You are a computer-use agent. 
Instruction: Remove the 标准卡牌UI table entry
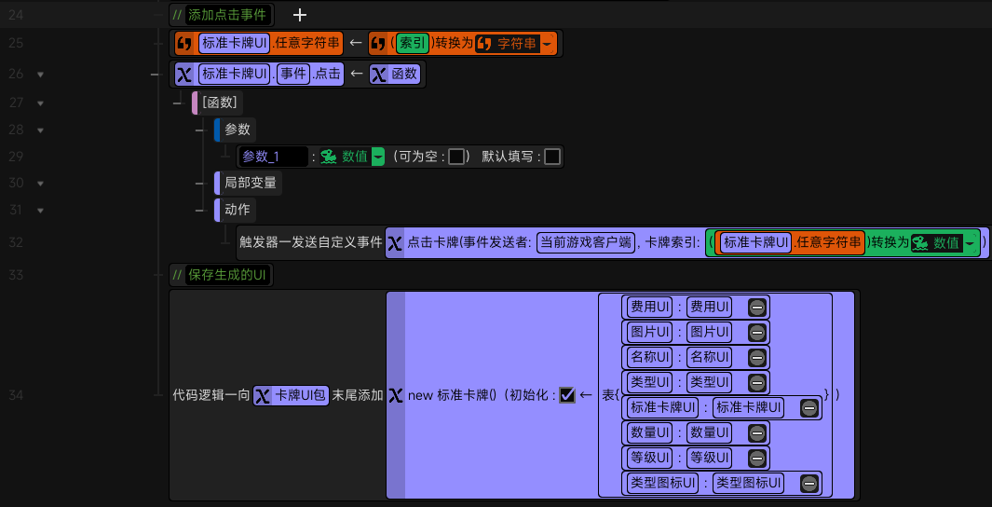[809, 407]
